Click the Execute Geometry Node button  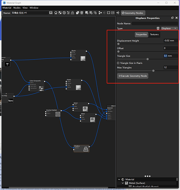coord(133,76)
